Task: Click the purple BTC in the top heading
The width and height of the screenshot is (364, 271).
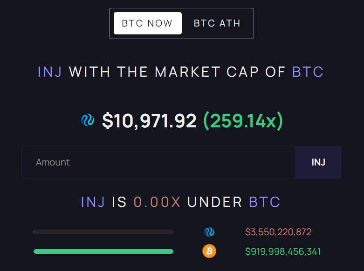Action: point(308,72)
